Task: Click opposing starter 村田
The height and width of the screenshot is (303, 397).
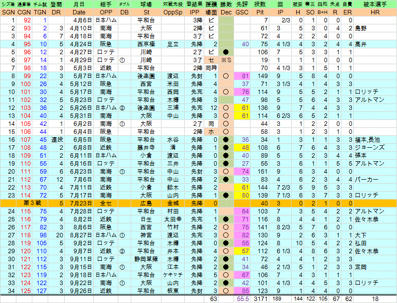Action: pos(173,211)
